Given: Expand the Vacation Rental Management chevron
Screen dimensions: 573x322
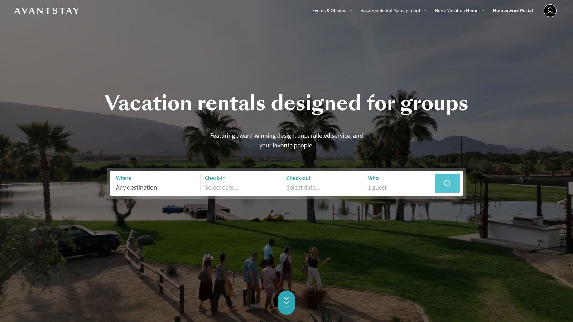Looking at the screenshot, I should (425, 11).
